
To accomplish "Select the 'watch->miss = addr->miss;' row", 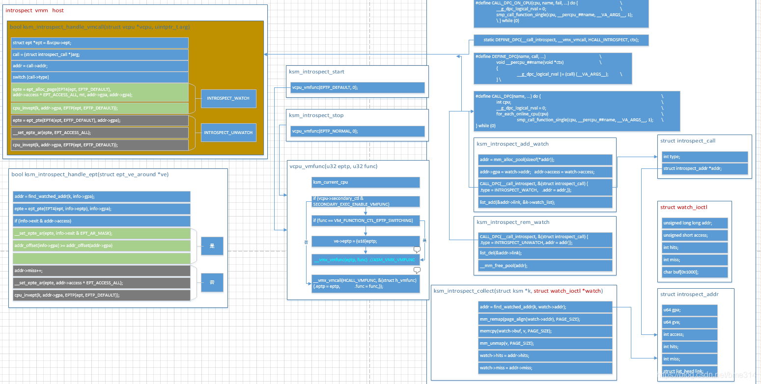I will click(545, 368).
